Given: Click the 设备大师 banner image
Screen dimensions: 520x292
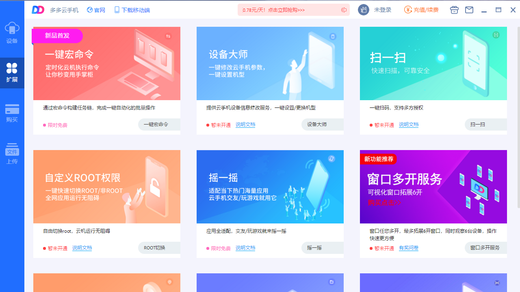Looking at the screenshot, I should click(x=270, y=63).
